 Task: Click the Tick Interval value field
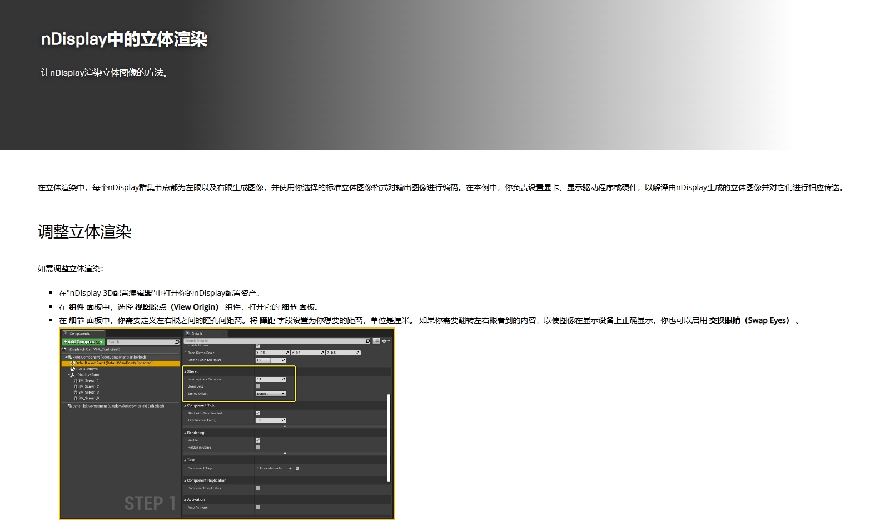(x=271, y=420)
